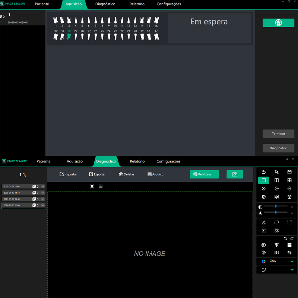The width and height of the screenshot is (298, 298).
Task: Open Configurações tab in top window
Action: click(169, 4)
